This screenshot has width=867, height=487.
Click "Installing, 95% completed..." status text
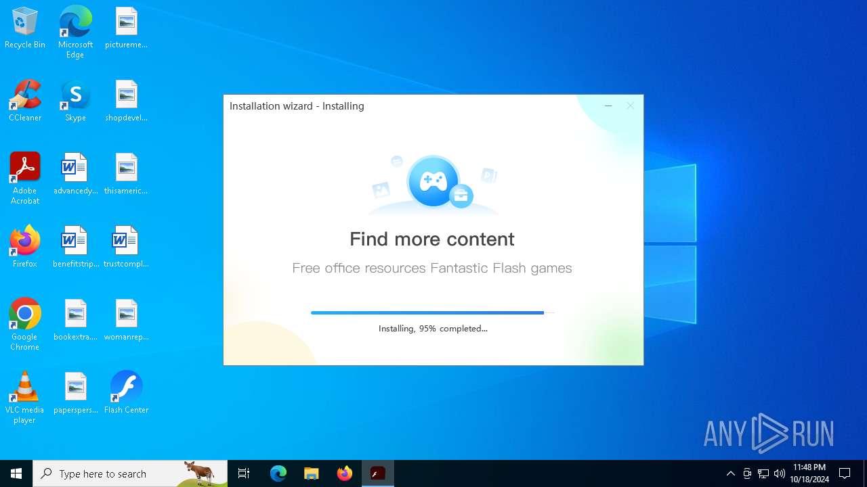click(433, 329)
